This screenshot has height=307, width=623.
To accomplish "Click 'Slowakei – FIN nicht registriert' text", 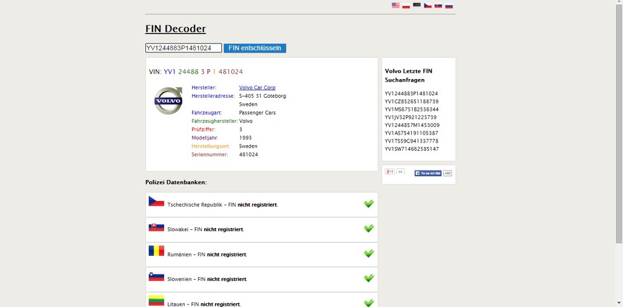I will [x=206, y=230].
